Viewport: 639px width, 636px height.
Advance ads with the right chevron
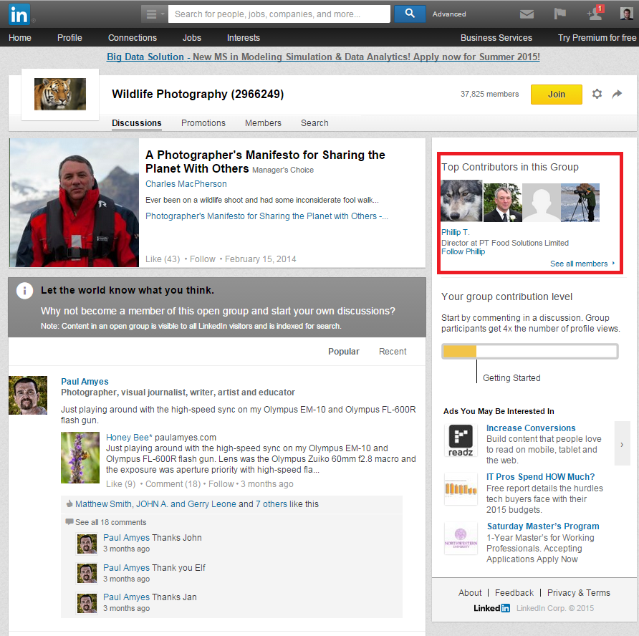click(622, 444)
